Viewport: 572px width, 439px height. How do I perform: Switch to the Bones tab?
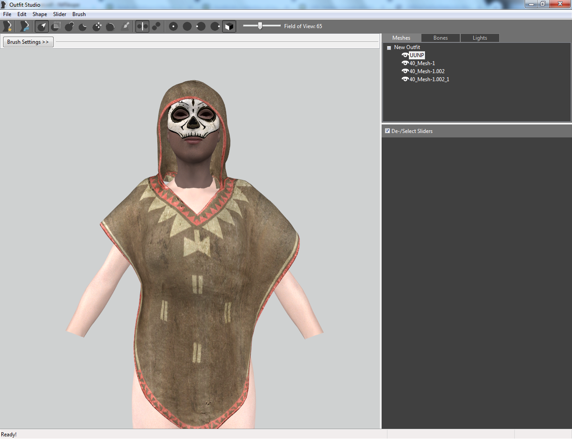click(x=441, y=38)
